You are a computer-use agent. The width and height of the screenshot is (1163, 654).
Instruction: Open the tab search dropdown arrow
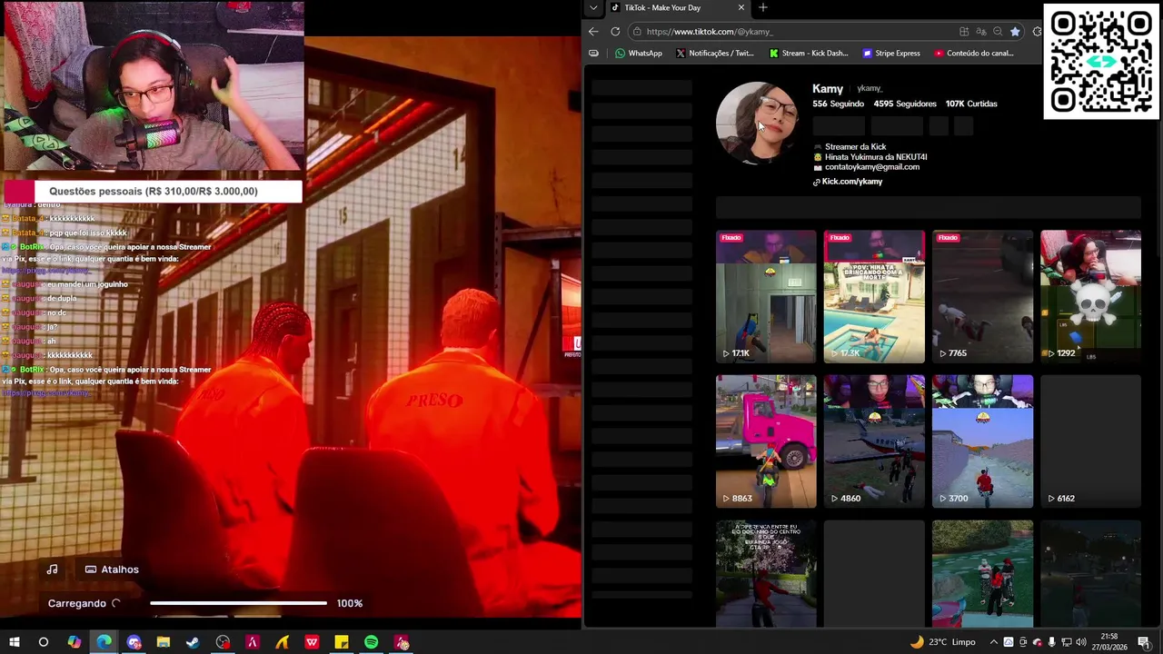coord(593,7)
